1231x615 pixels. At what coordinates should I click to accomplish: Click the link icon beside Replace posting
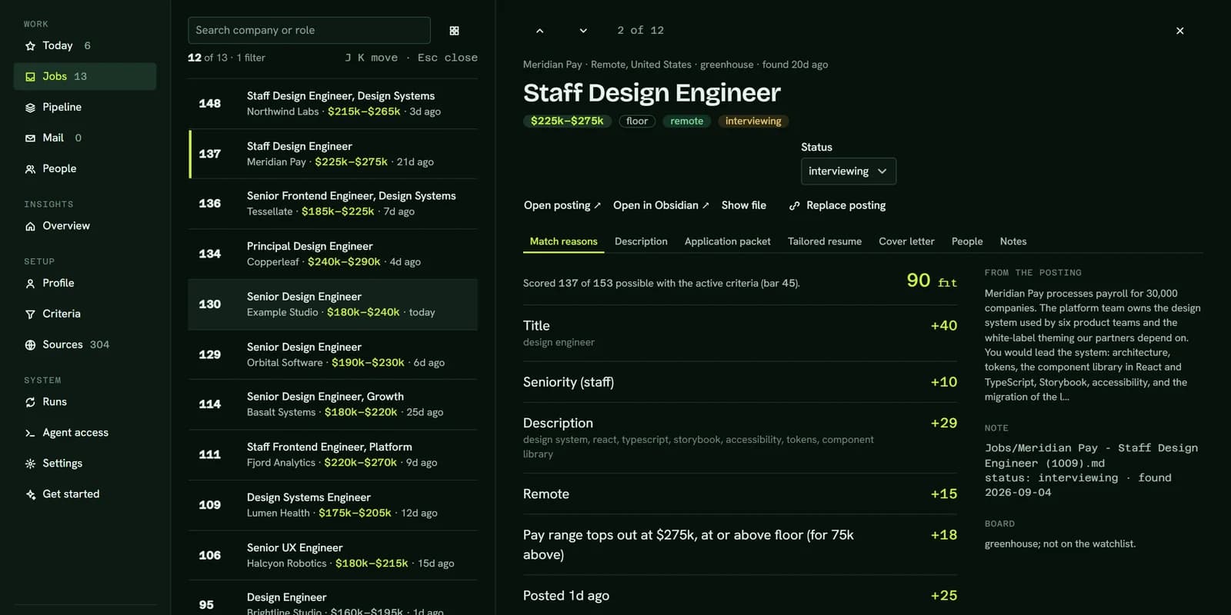[794, 206]
